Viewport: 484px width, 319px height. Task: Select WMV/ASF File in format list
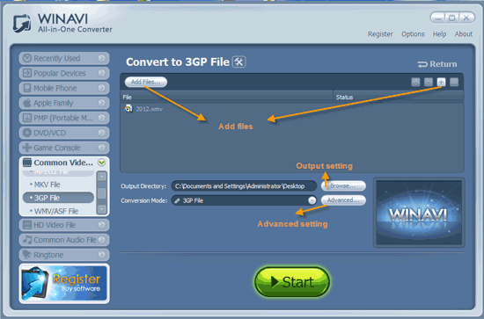(58, 211)
